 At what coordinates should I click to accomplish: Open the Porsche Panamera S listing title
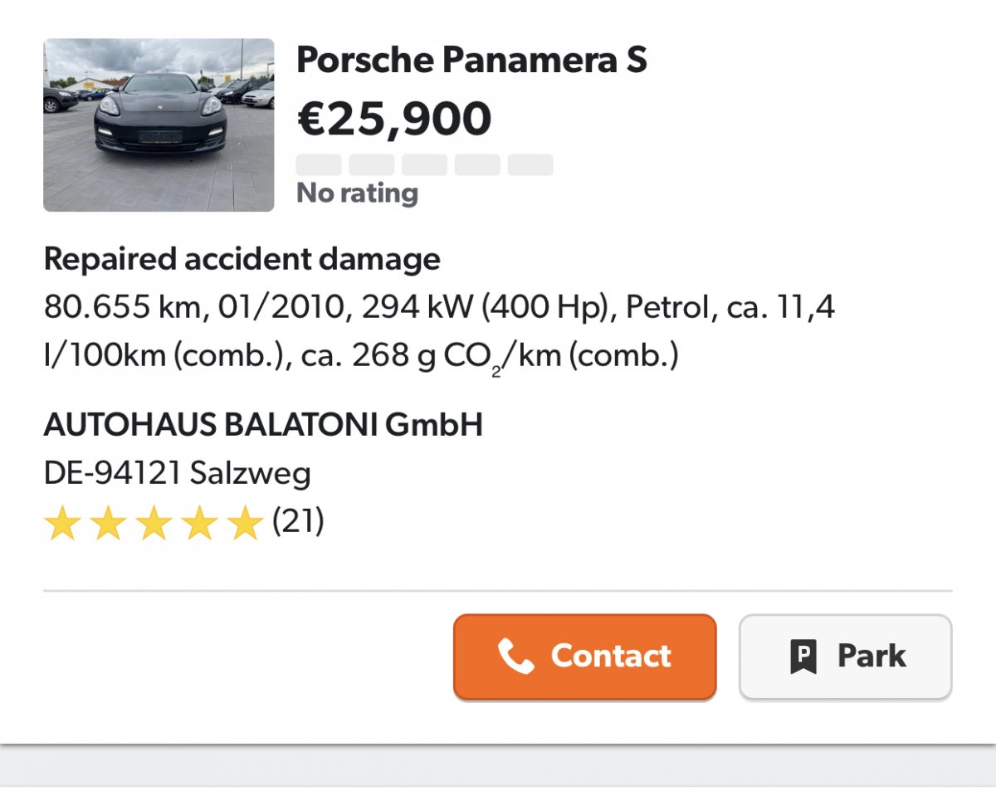point(471,60)
